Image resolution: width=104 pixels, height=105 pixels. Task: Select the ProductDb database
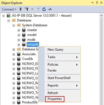pyautogui.click(x=30, y=102)
